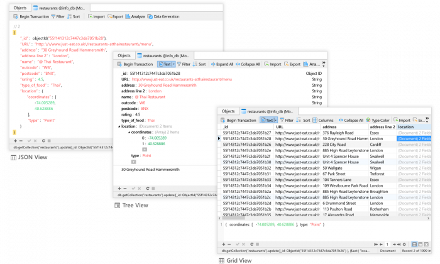The image size is (440, 264).
Task: Go to last record in Grid View navigator
Action: click(399, 245)
